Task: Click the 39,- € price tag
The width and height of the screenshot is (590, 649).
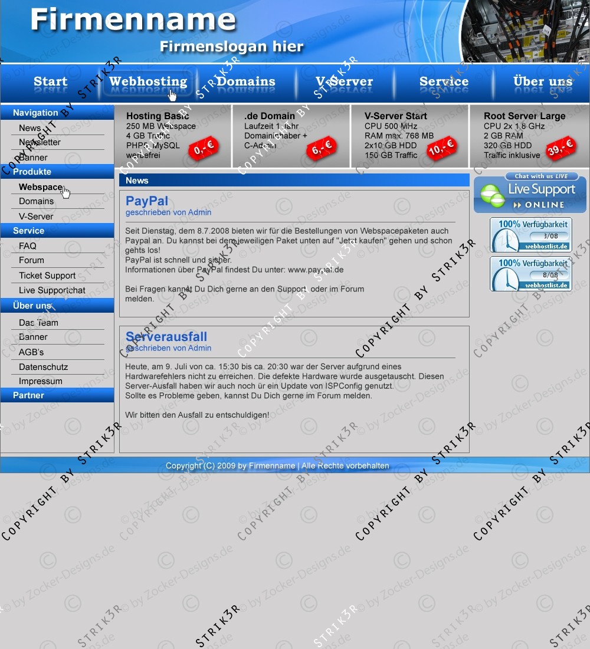Action: (x=561, y=147)
